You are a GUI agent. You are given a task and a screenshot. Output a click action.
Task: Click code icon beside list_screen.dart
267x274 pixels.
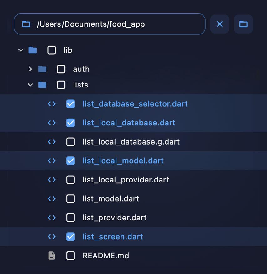tap(52, 237)
